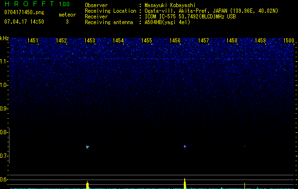The image size is (298, 189).
Task: Jump to the 1453 time marker
Action: pyautogui.click(x=90, y=41)
